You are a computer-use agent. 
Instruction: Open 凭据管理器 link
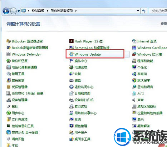coord(20,87)
